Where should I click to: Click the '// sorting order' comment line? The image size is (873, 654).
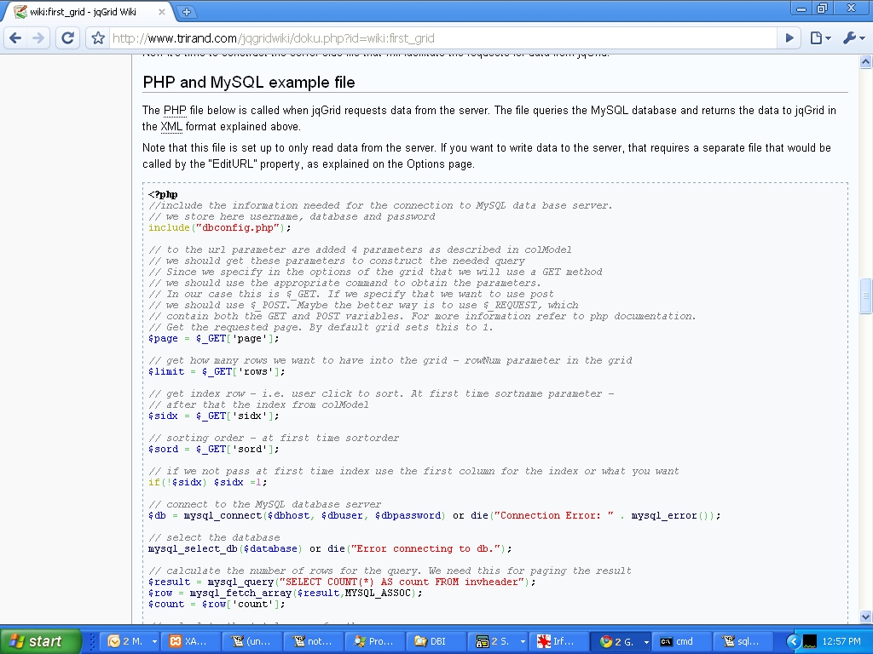[x=274, y=438]
